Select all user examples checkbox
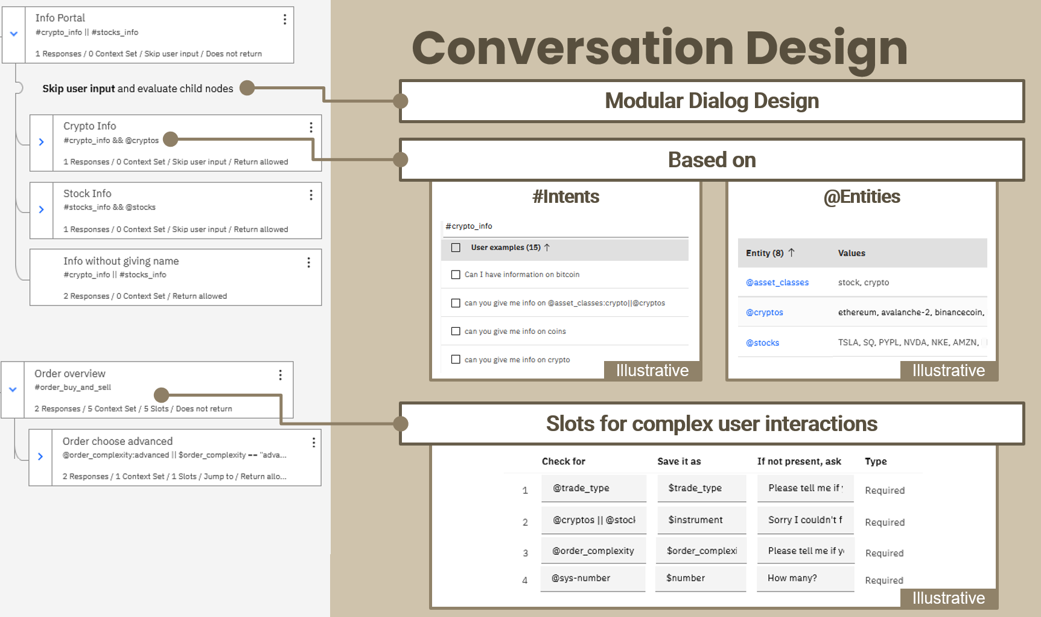 click(x=455, y=248)
